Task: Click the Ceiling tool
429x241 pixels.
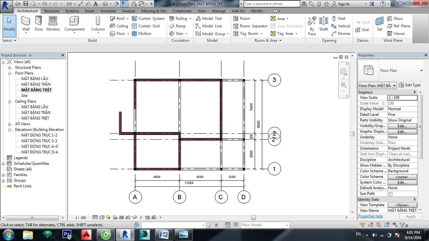Action: pyautogui.click(x=119, y=26)
